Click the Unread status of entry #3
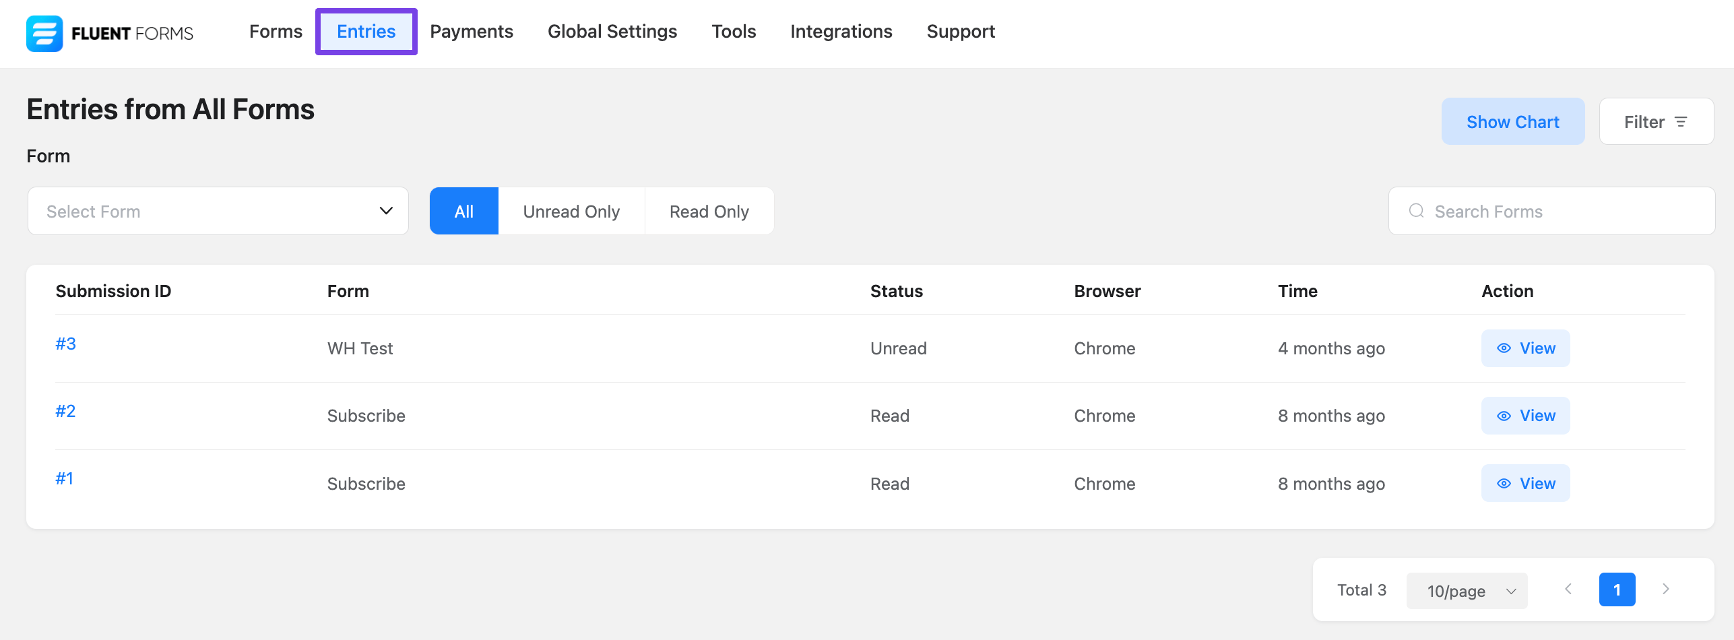This screenshot has width=1734, height=640. point(899,348)
